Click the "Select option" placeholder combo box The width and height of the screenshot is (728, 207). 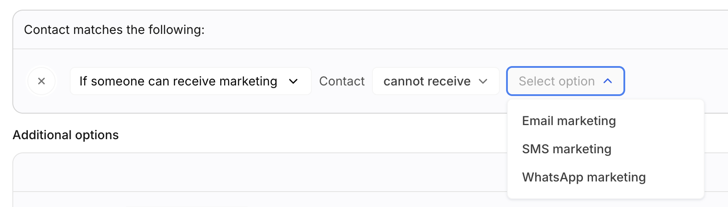(556, 81)
